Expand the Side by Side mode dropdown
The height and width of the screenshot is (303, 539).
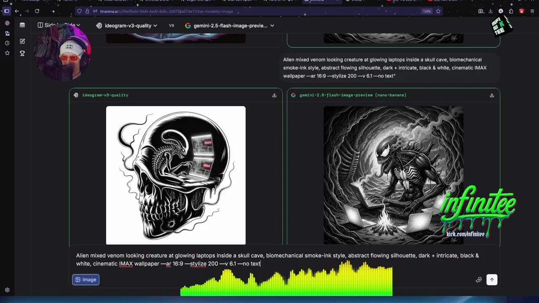59,26
